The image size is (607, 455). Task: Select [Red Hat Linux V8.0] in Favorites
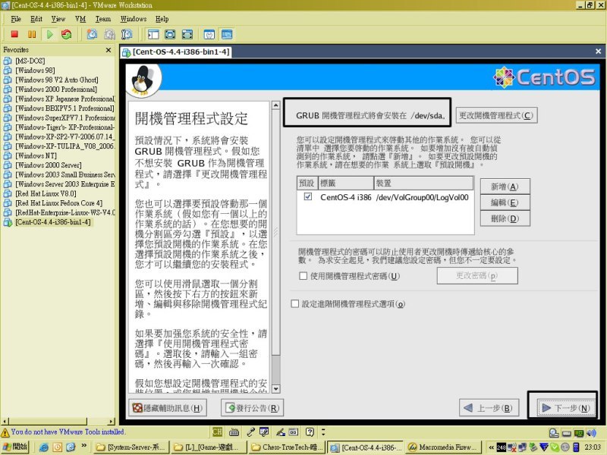click(x=46, y=194)
